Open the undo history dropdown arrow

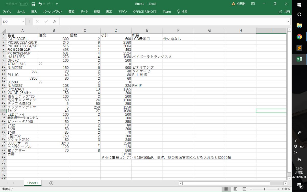(44, 4)
